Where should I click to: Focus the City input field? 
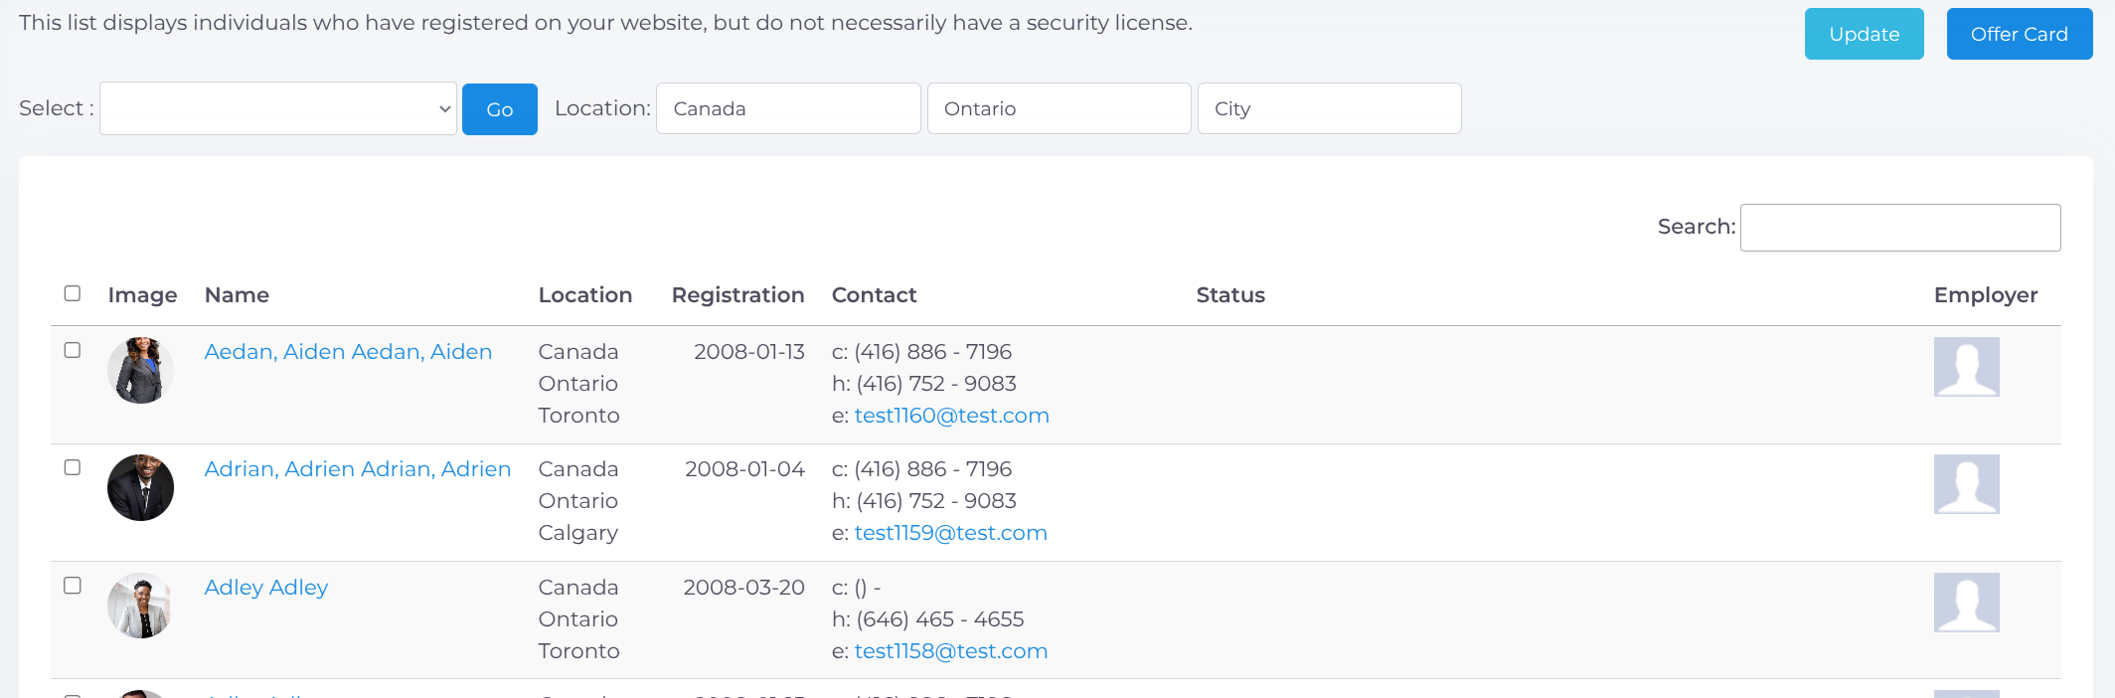1329,108
